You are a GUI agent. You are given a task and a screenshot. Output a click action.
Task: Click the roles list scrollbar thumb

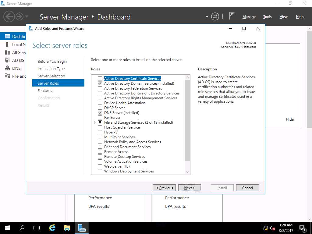[x=187, y=120]
